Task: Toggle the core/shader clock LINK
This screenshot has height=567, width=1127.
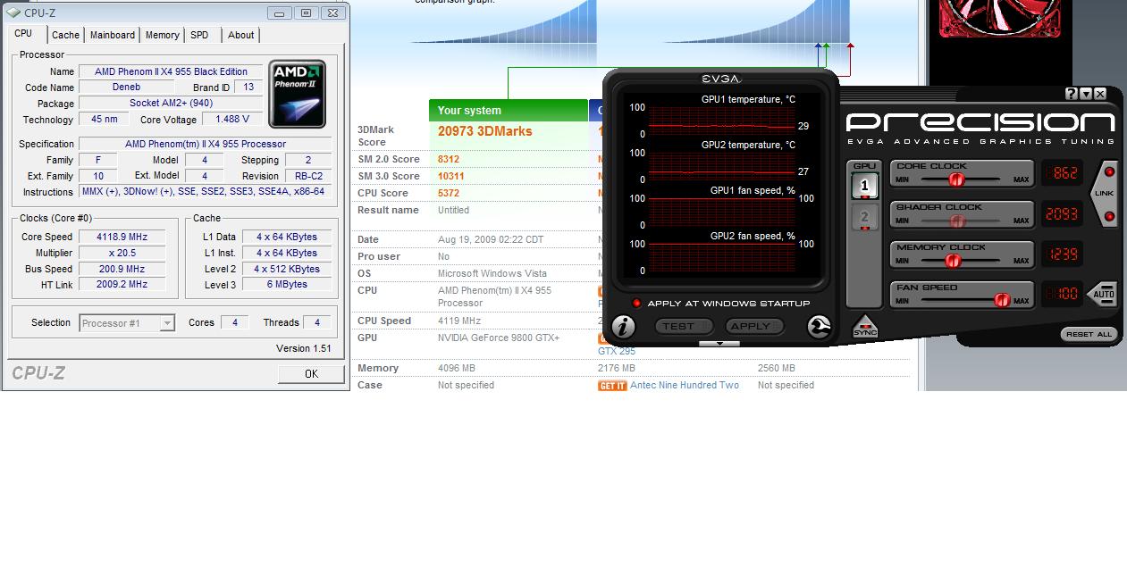Action: coord(1104,194)
